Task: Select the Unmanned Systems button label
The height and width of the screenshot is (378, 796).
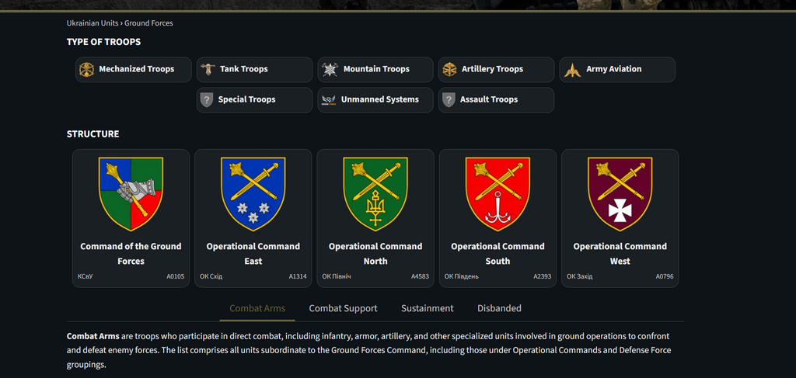Action: [x=379, y=99]
